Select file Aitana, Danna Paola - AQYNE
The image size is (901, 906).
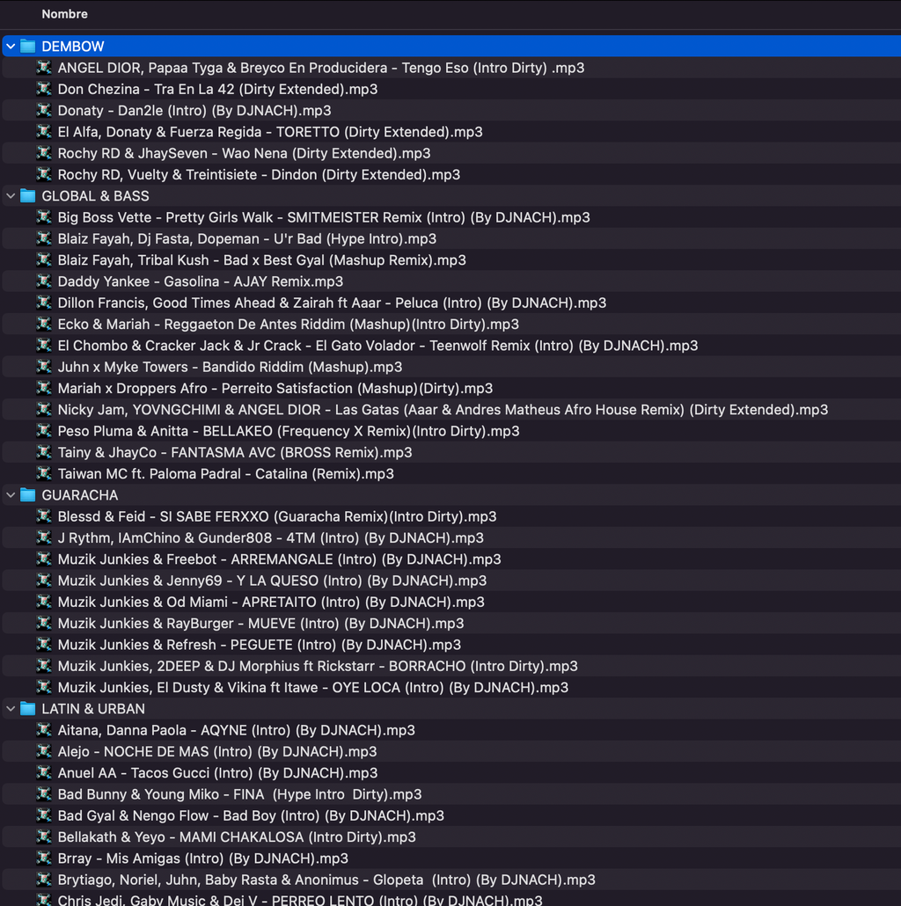coord(237,730)
